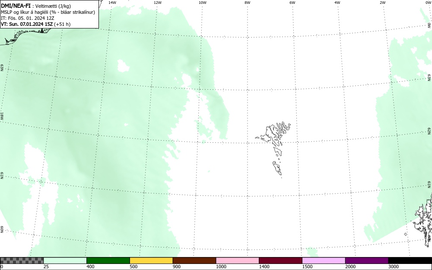Click the legend value 1500
Viewport: 432px width, 270px height.
point(308,267)
